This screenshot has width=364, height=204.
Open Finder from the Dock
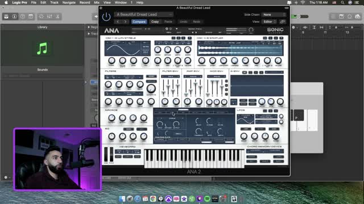[x=122, y=199]
